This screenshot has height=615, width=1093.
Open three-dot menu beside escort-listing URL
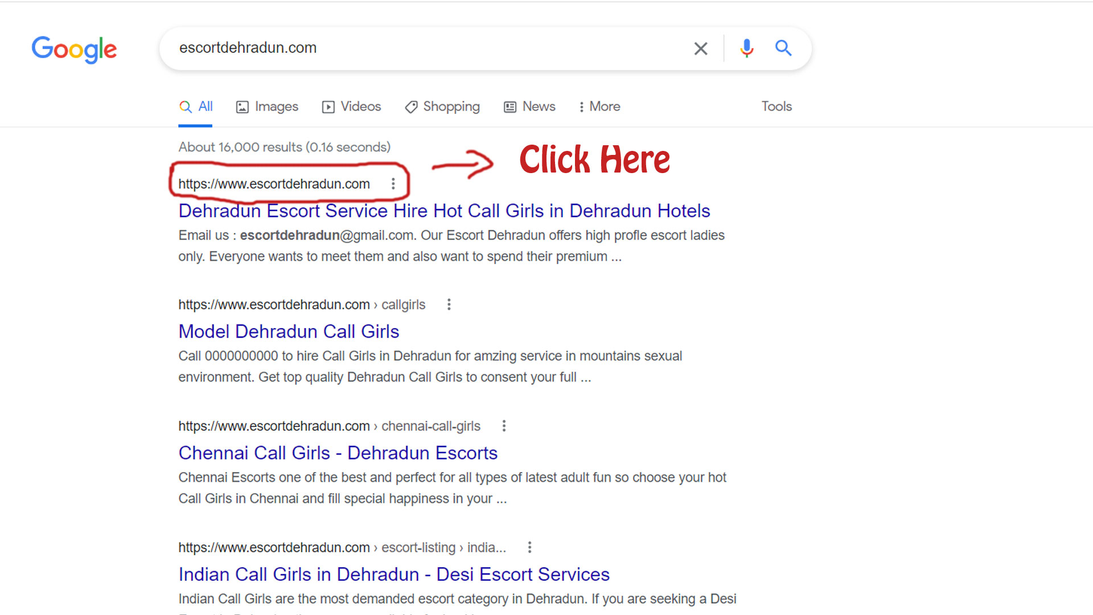529,547
